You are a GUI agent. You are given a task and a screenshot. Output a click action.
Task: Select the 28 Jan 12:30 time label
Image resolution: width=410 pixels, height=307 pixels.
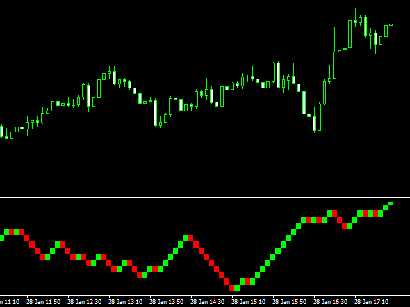(x=85, y=301)
